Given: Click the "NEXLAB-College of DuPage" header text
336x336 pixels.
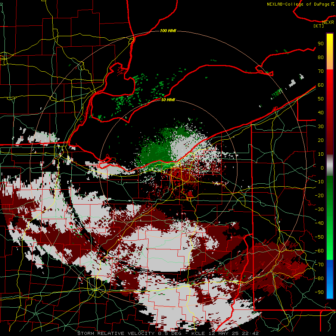Looking at the screenshot, I should (x=298, y=4).
